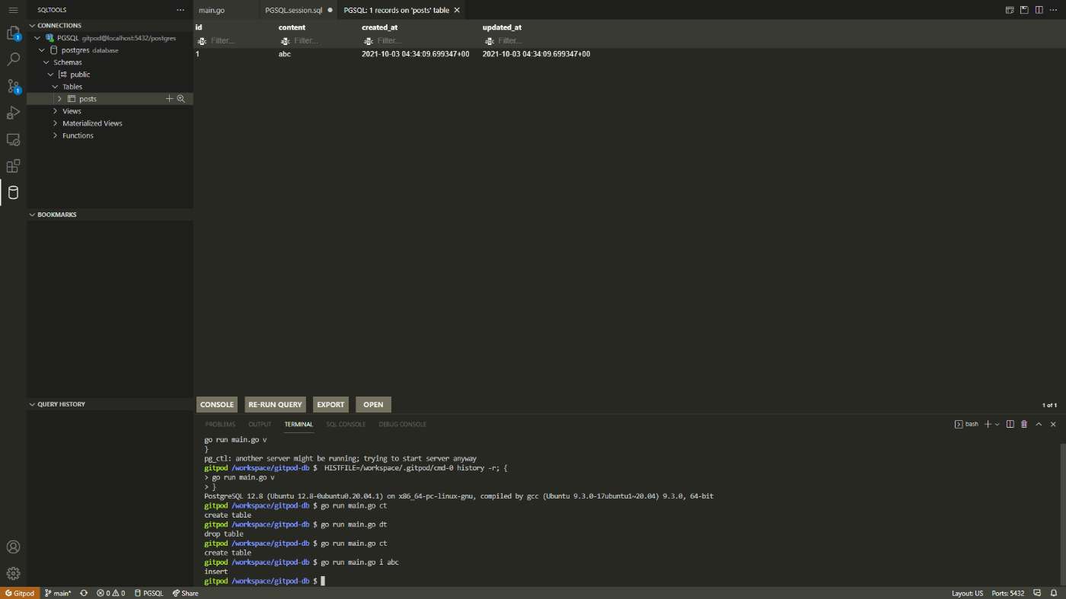This screenshot has width=1066, height=599.
Task: Click the notifications bell in status bar
Action: (1055, 593)
